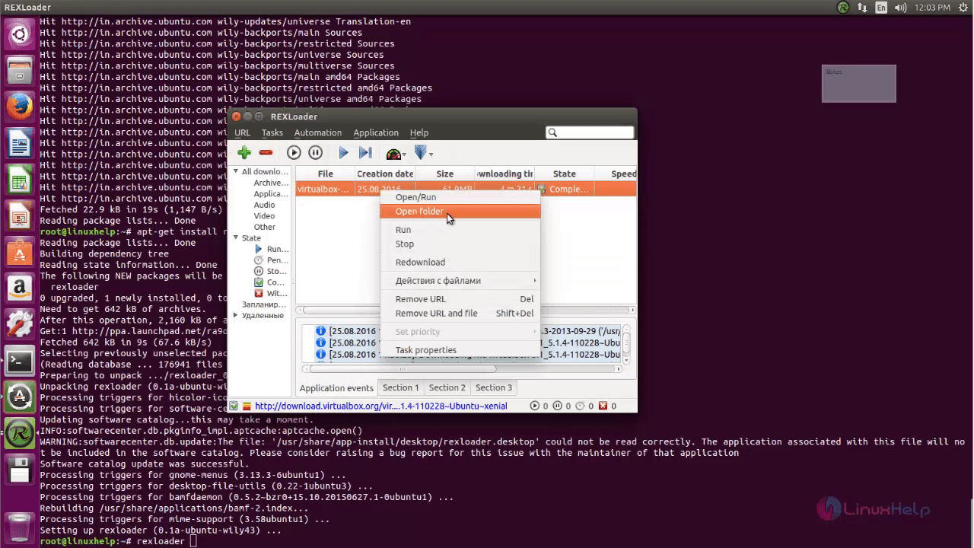Switch to Section 1 tab
Image resolution: width=974 pixels, height=548 pixels.
[x=401, y=387]
